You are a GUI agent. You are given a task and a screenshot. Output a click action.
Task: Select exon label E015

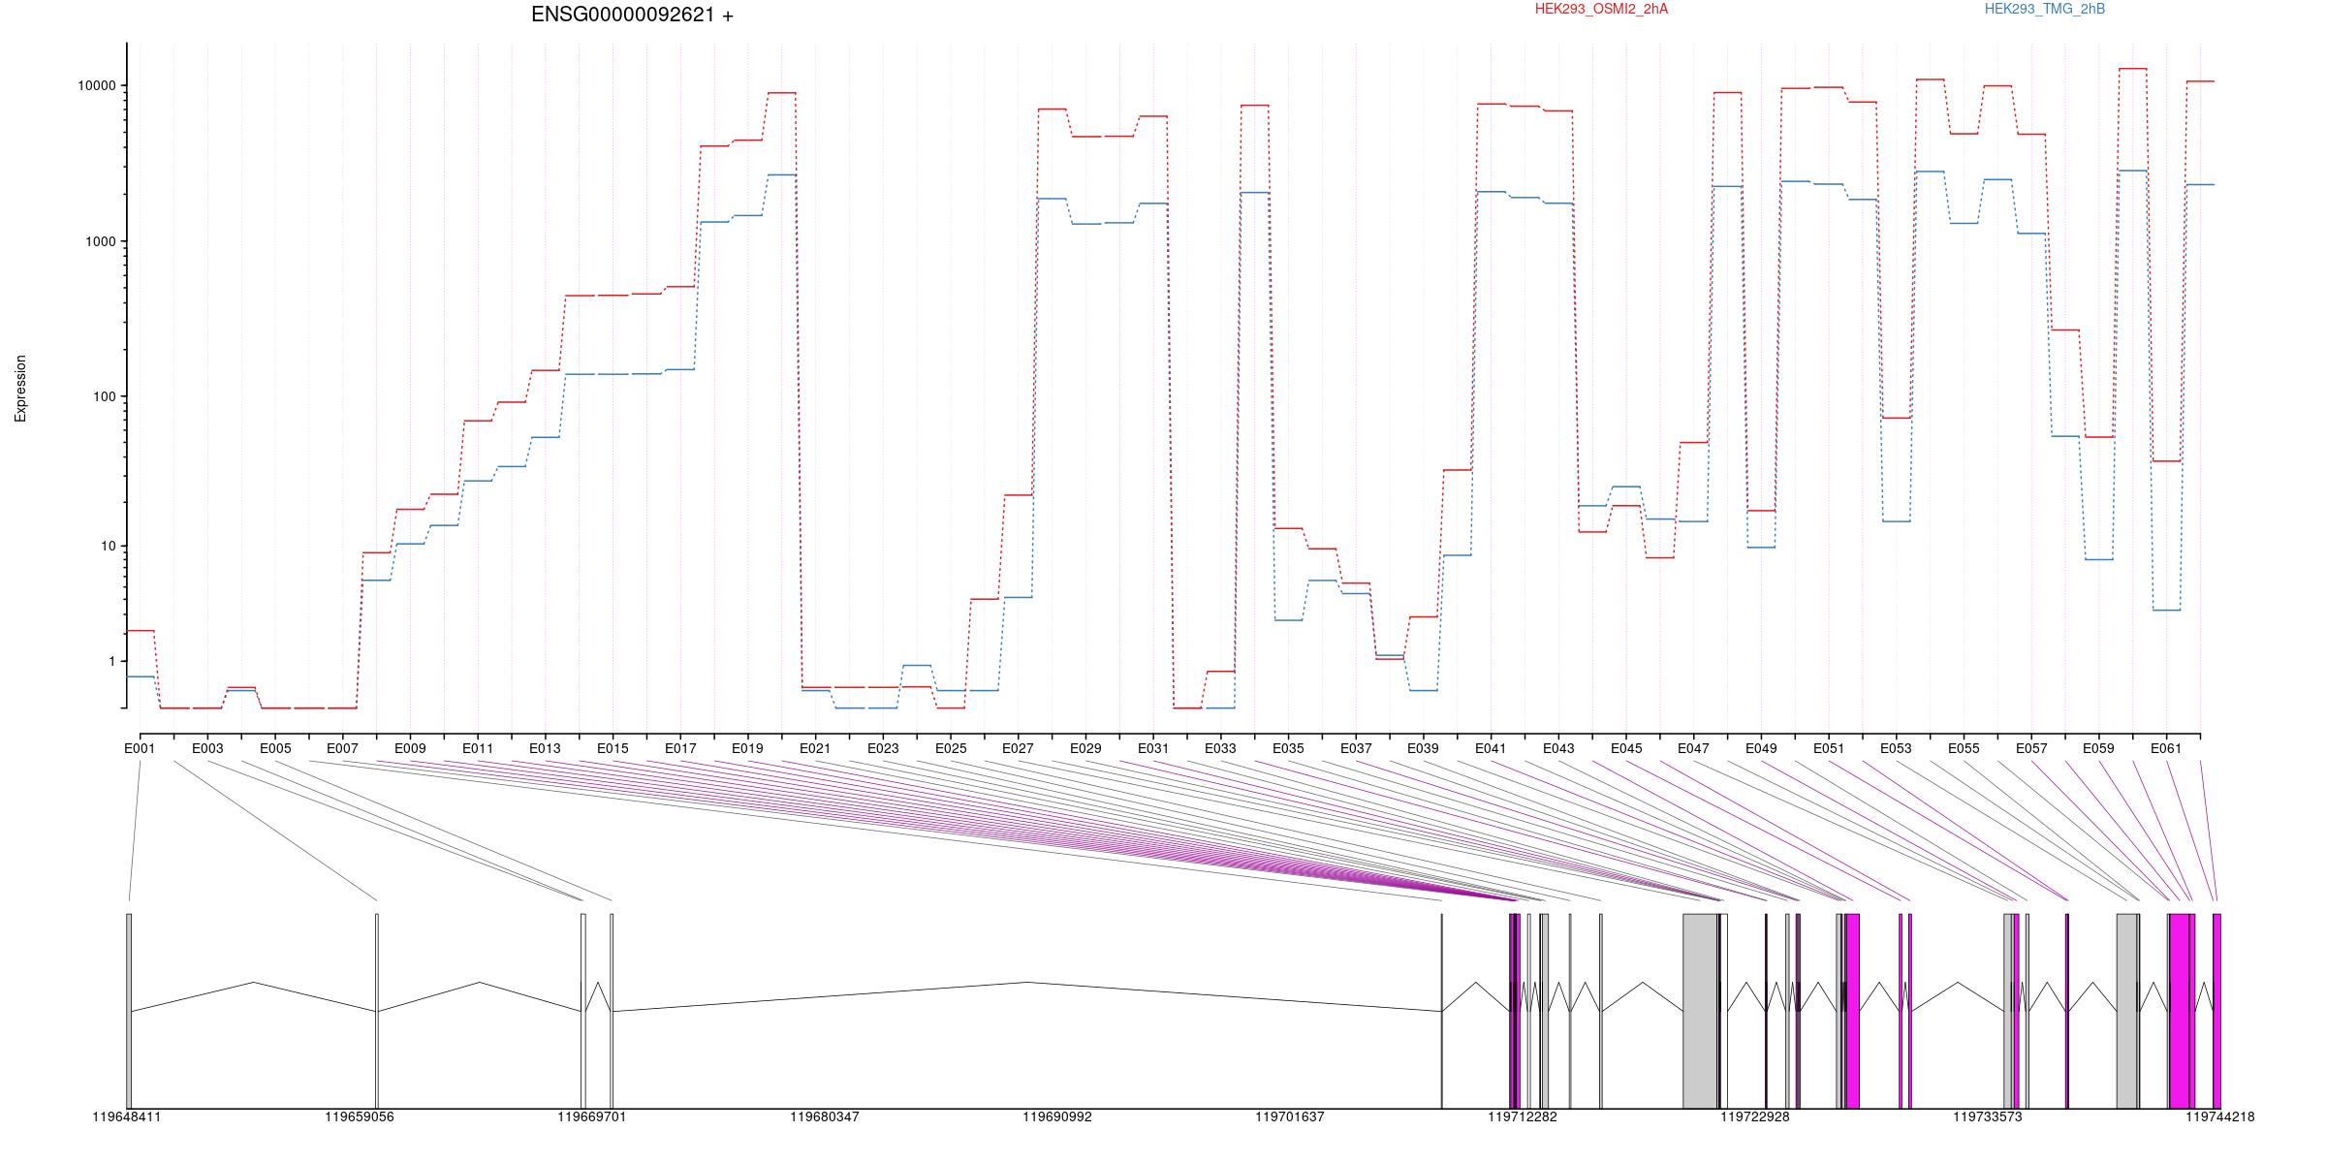[613, 749]
